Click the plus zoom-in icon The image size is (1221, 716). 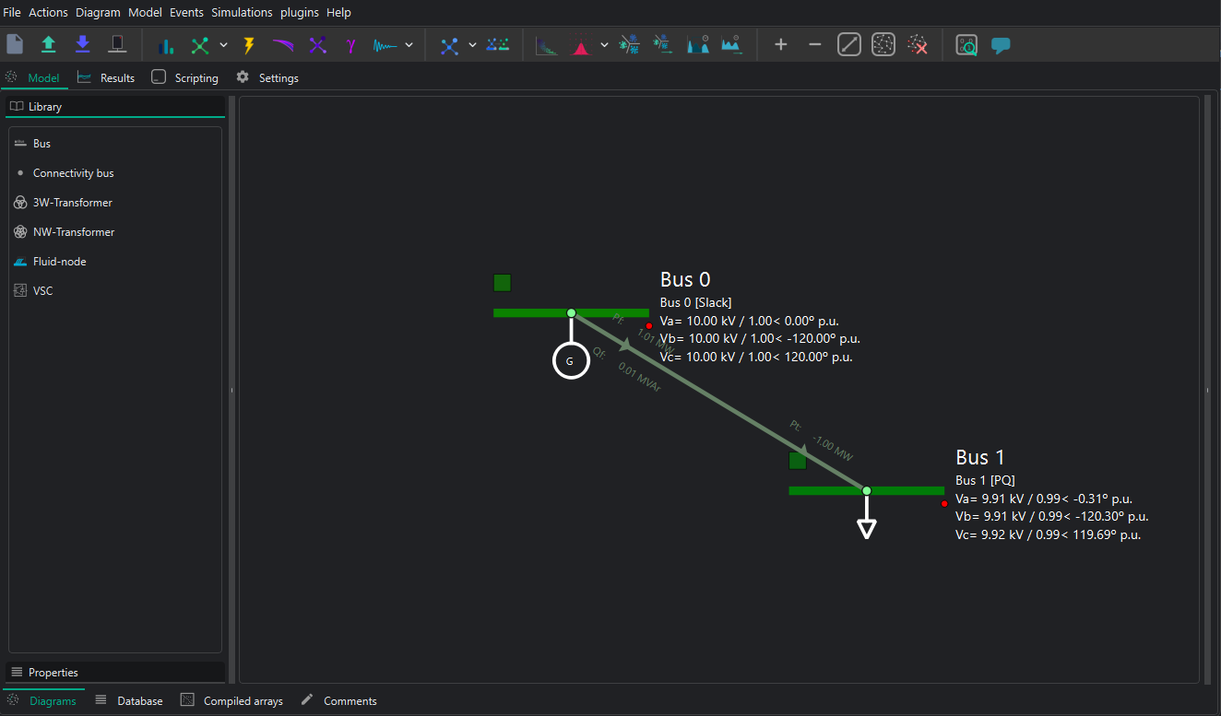pos(781,44)
